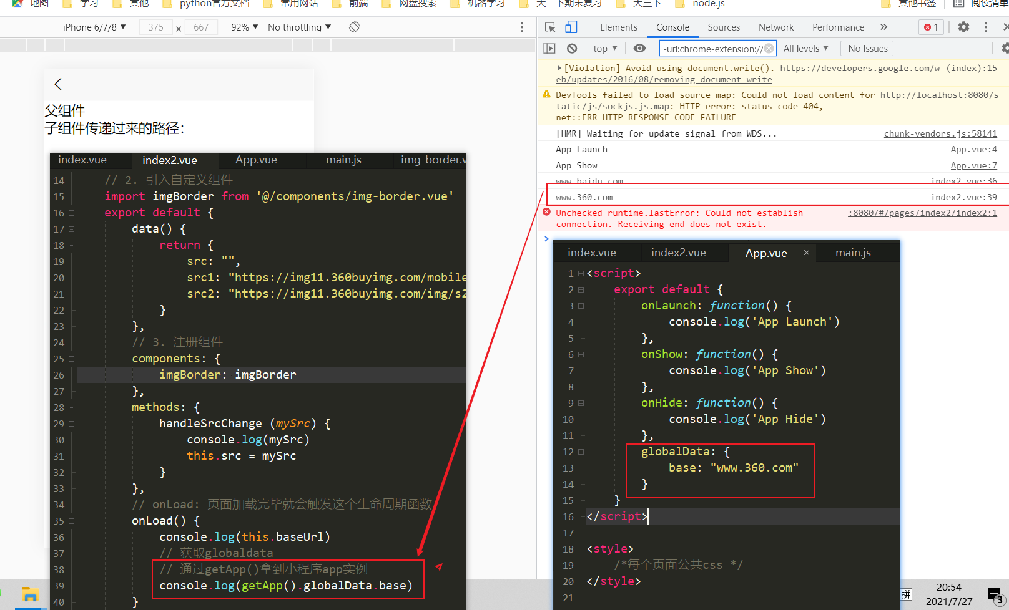
Task: Open the device selector iPhone 6/7/8
Action: 94,27
